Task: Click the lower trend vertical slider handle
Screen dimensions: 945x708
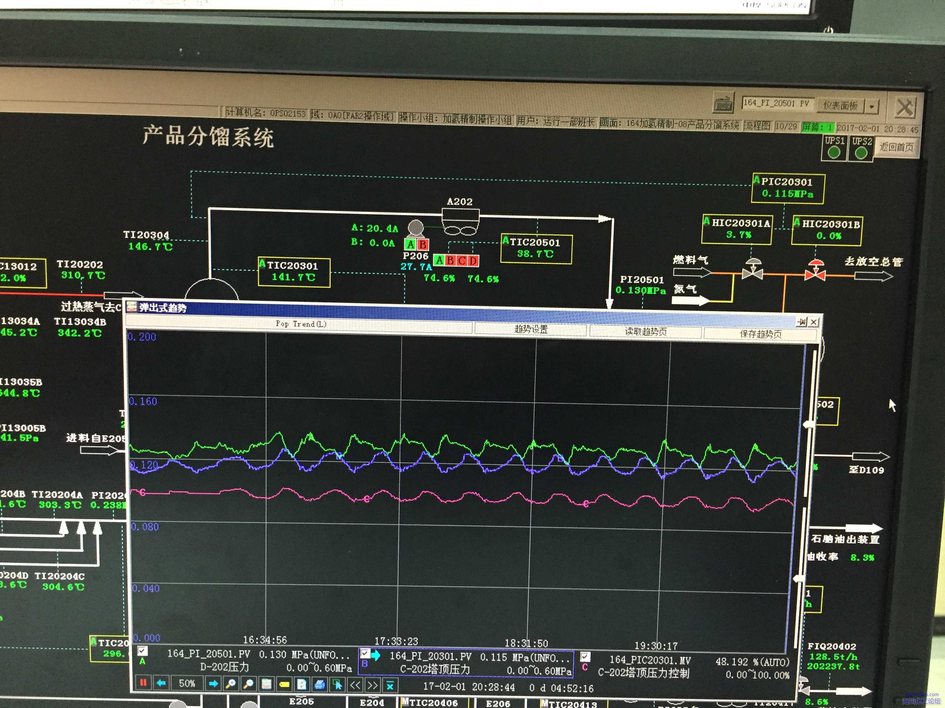Action: click(x=799, y=579)
